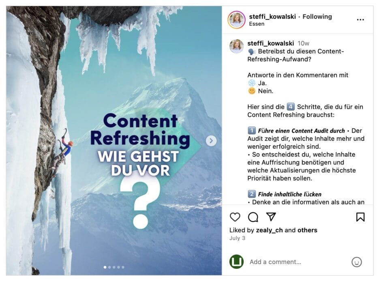
Task: Click your own avatar beside comment box
Action: (236, 262)
